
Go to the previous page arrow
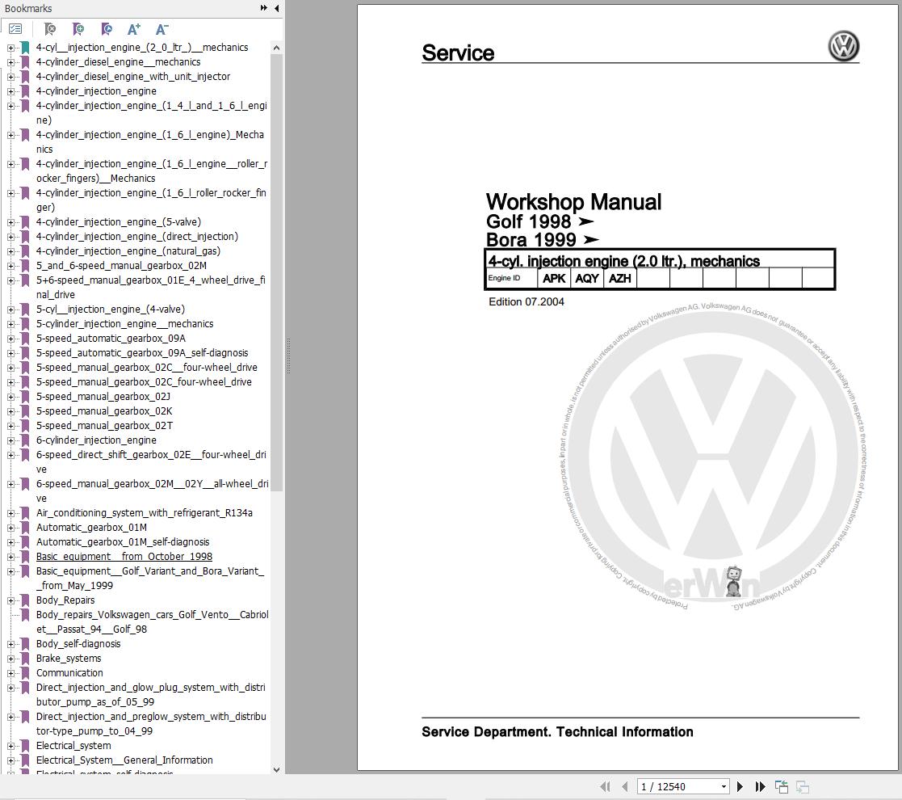tap(624, 786)
